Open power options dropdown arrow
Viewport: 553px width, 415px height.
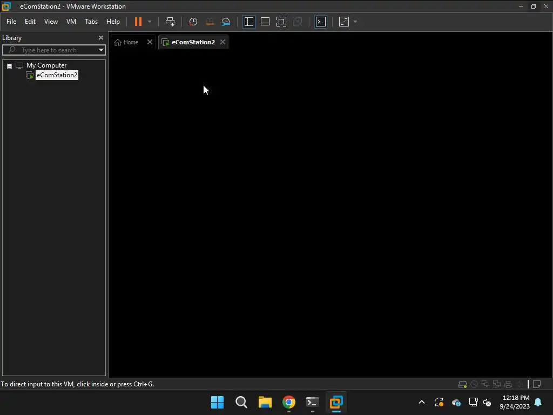(150, 22)
